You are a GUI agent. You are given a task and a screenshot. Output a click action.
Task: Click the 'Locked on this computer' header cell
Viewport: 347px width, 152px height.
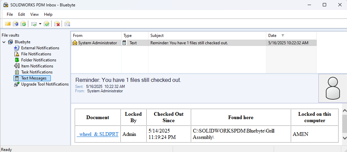[315, 117]
